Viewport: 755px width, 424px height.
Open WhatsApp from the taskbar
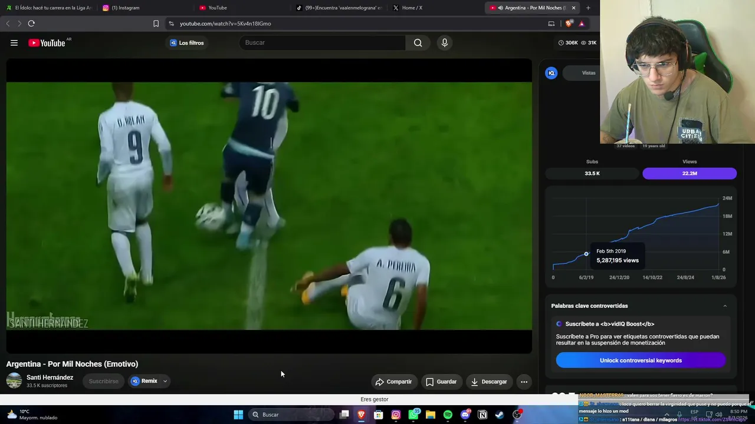(413, 415)
